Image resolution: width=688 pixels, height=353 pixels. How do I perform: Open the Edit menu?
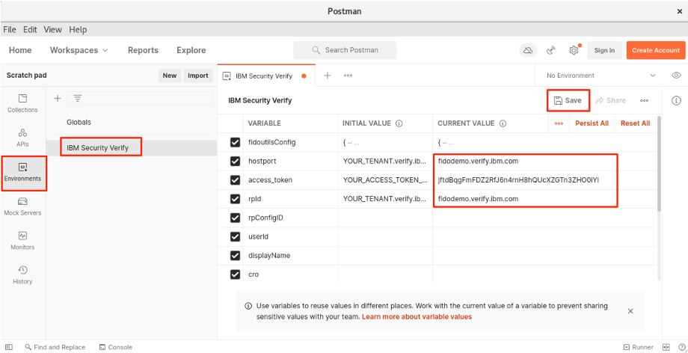tap(30, 29)
